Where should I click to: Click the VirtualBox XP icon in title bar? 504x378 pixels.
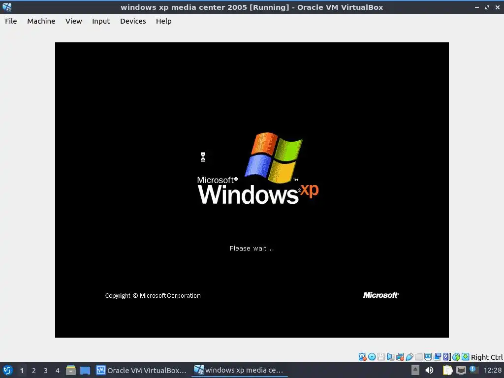pyautogui.click(x=7, y=7)
